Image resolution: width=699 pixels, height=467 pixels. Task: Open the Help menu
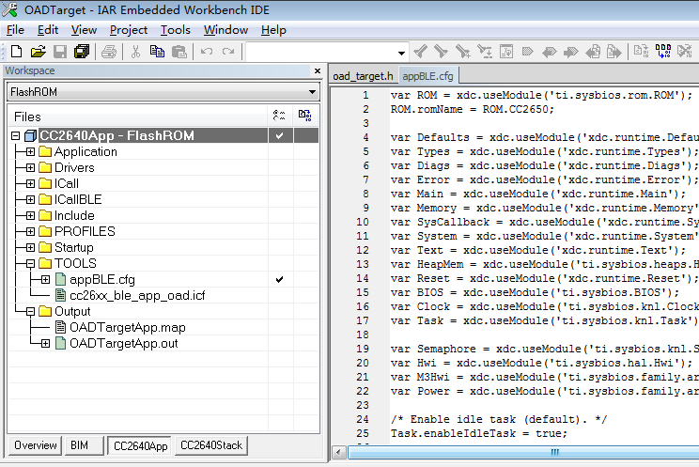point(273,30)
